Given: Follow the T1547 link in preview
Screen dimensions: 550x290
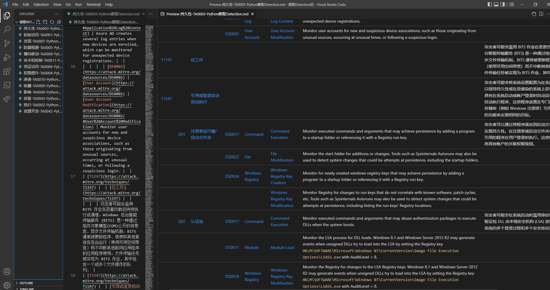Looking at the screenshot, I should (166, 99).
